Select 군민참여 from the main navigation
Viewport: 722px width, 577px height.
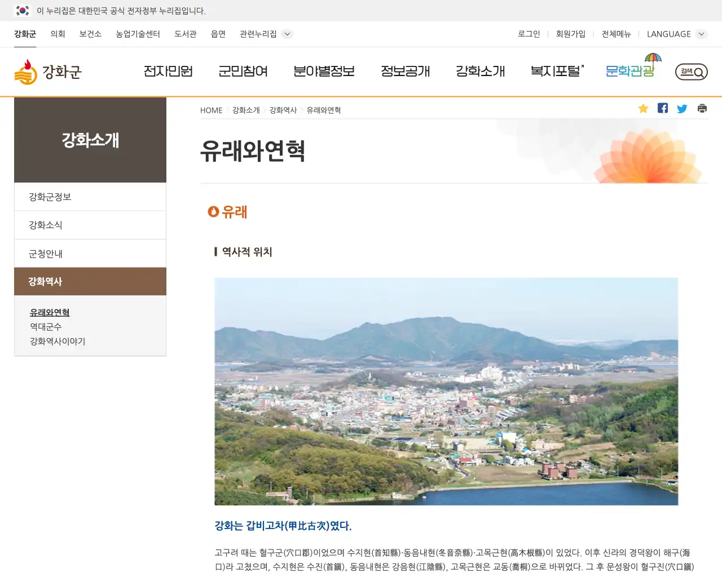(x=243, y=72)
